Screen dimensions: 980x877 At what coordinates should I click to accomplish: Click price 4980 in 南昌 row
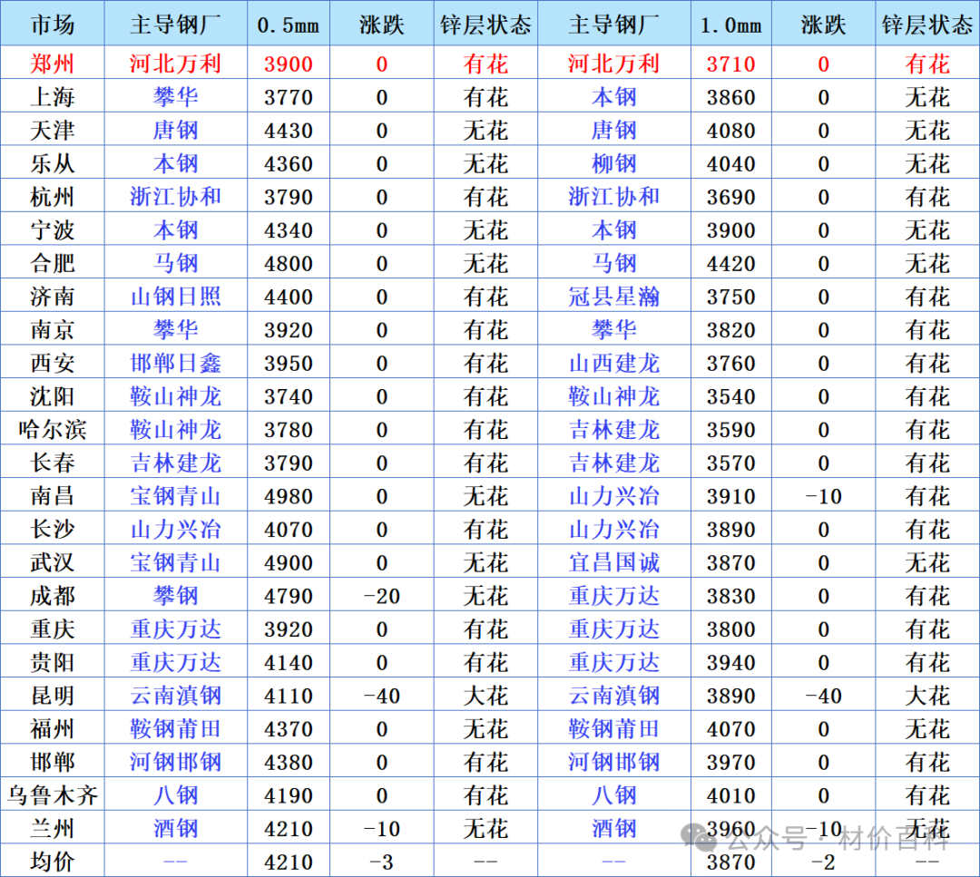pos(289,497)
